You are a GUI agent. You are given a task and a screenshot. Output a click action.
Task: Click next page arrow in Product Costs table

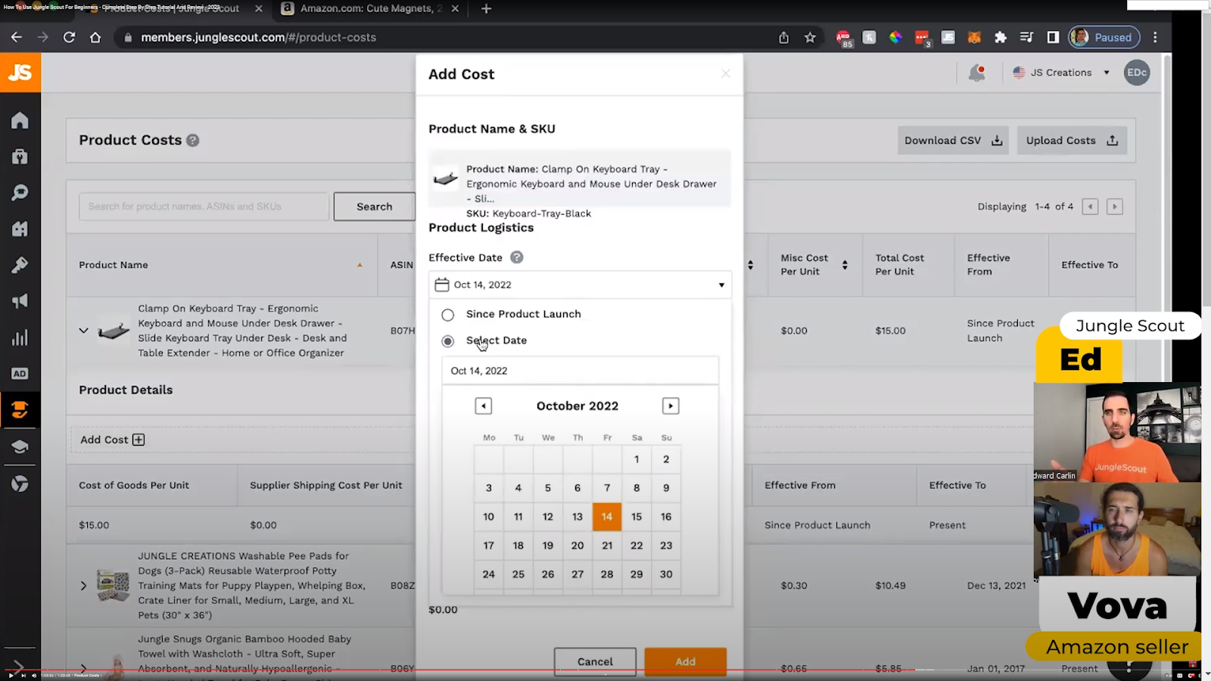[1114, 207]
